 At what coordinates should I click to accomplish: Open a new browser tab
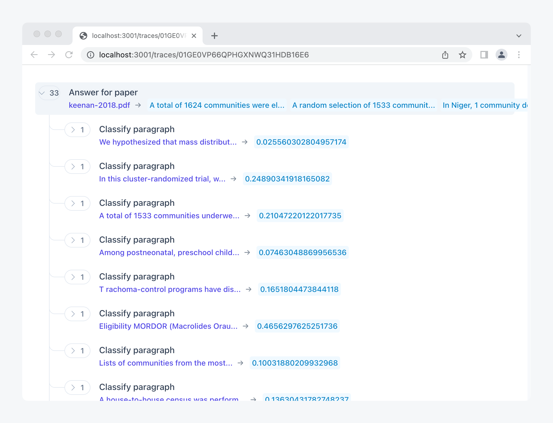point(214,36)
